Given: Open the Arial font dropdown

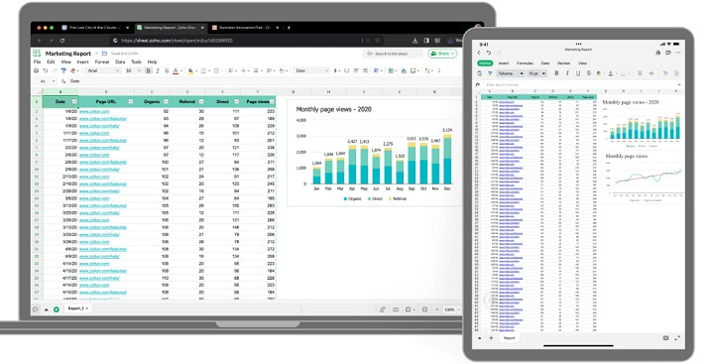Looking at the screenshot, I should [103, 70].
